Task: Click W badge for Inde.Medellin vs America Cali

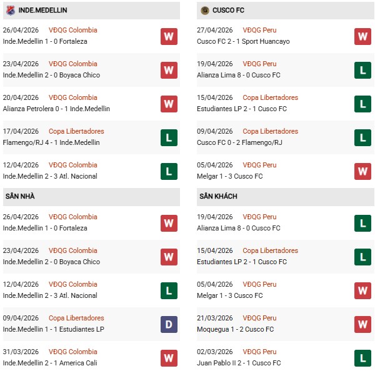Action: click(169, 358)
